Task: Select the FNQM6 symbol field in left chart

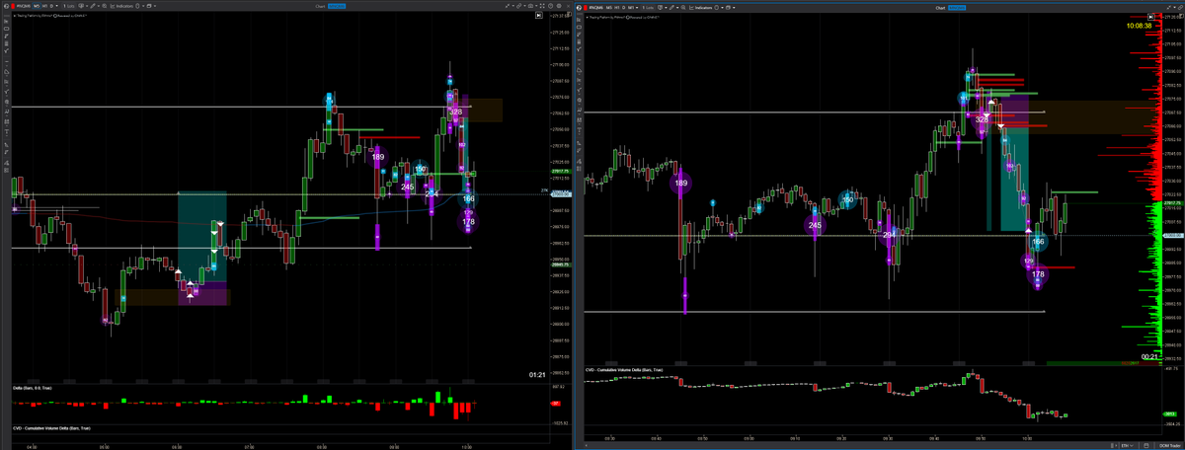Action: coord(24,6)
